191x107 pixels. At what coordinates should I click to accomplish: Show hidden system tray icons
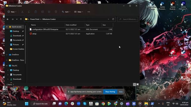click(159, 104)
